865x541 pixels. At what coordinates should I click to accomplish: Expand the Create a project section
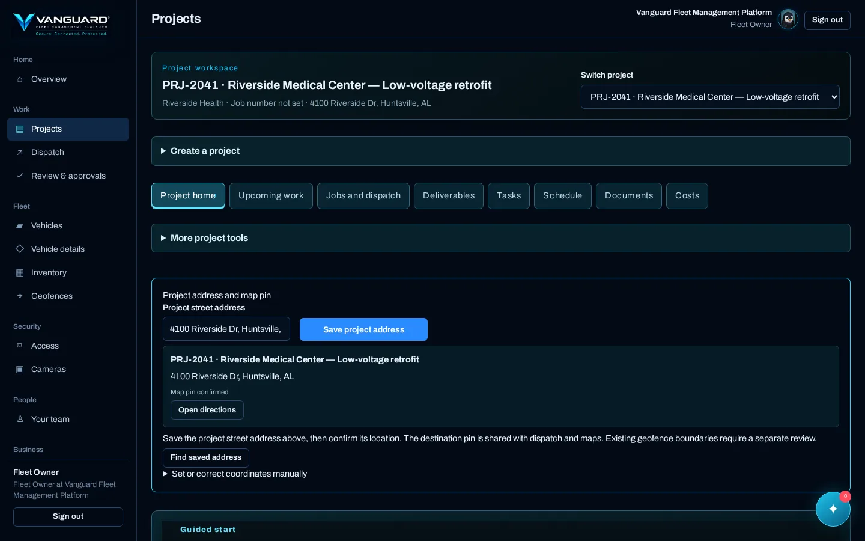tap(501, 151)
